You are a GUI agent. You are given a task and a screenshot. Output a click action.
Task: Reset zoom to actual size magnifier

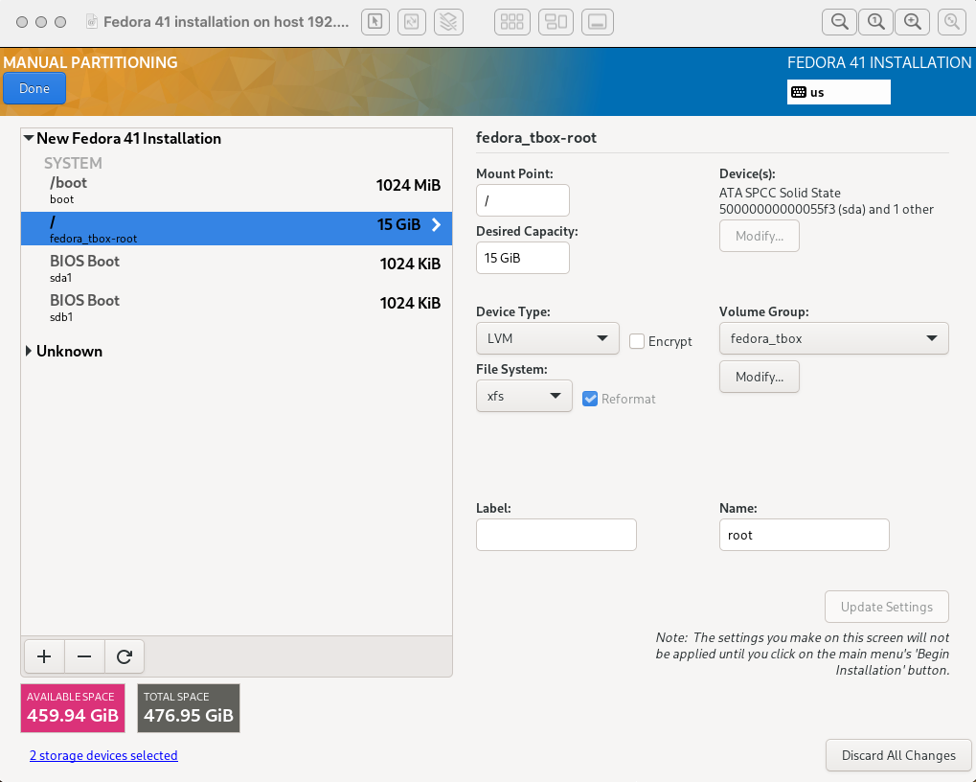pos(875,22)
